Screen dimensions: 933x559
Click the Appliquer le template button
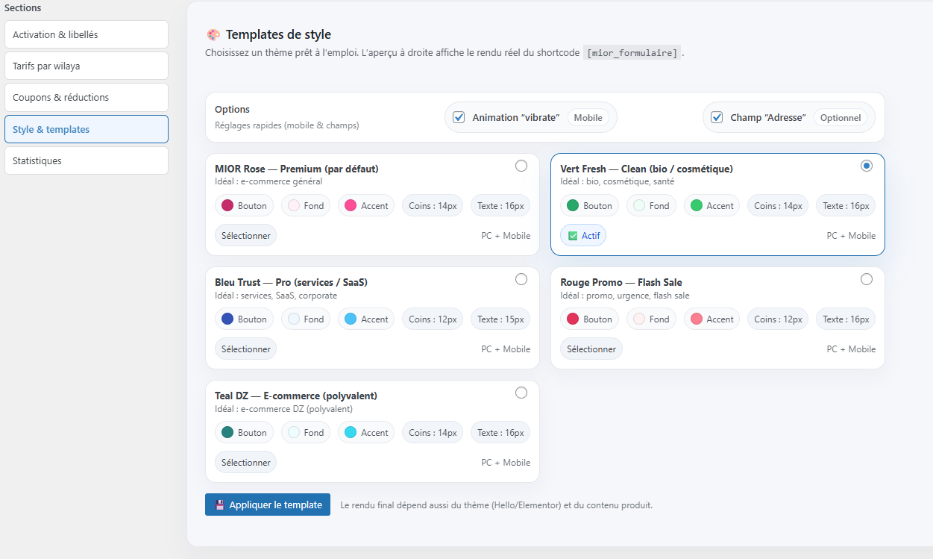(x=268, y=505)
